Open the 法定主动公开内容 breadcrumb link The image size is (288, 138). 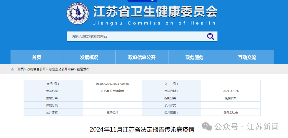pyautogui.click(x=61, y=69)
